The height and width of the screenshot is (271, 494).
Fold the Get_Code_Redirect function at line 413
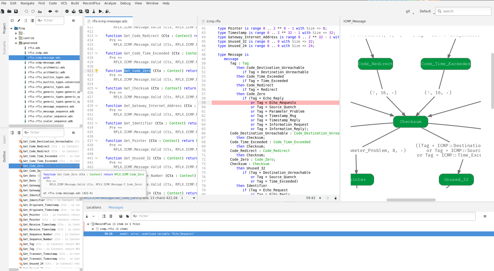[96, 36]
